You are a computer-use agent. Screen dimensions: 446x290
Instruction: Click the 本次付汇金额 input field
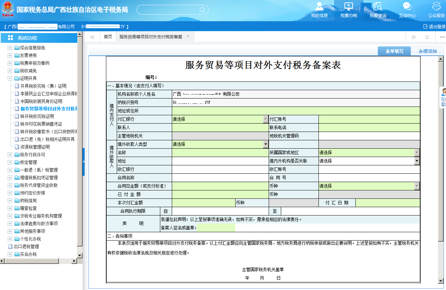coord(203,203)
